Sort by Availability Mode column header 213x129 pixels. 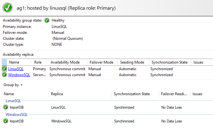click(x=65, y=62)
